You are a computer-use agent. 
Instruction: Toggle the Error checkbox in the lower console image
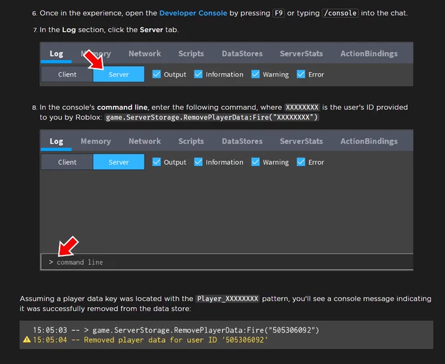tap(301, 161)
